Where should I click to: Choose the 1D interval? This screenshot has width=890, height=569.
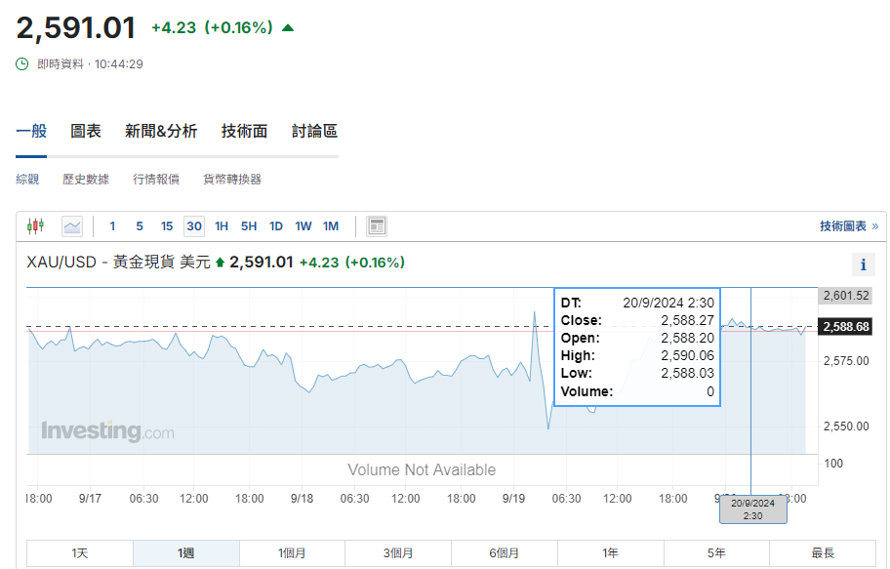point(276,226)
